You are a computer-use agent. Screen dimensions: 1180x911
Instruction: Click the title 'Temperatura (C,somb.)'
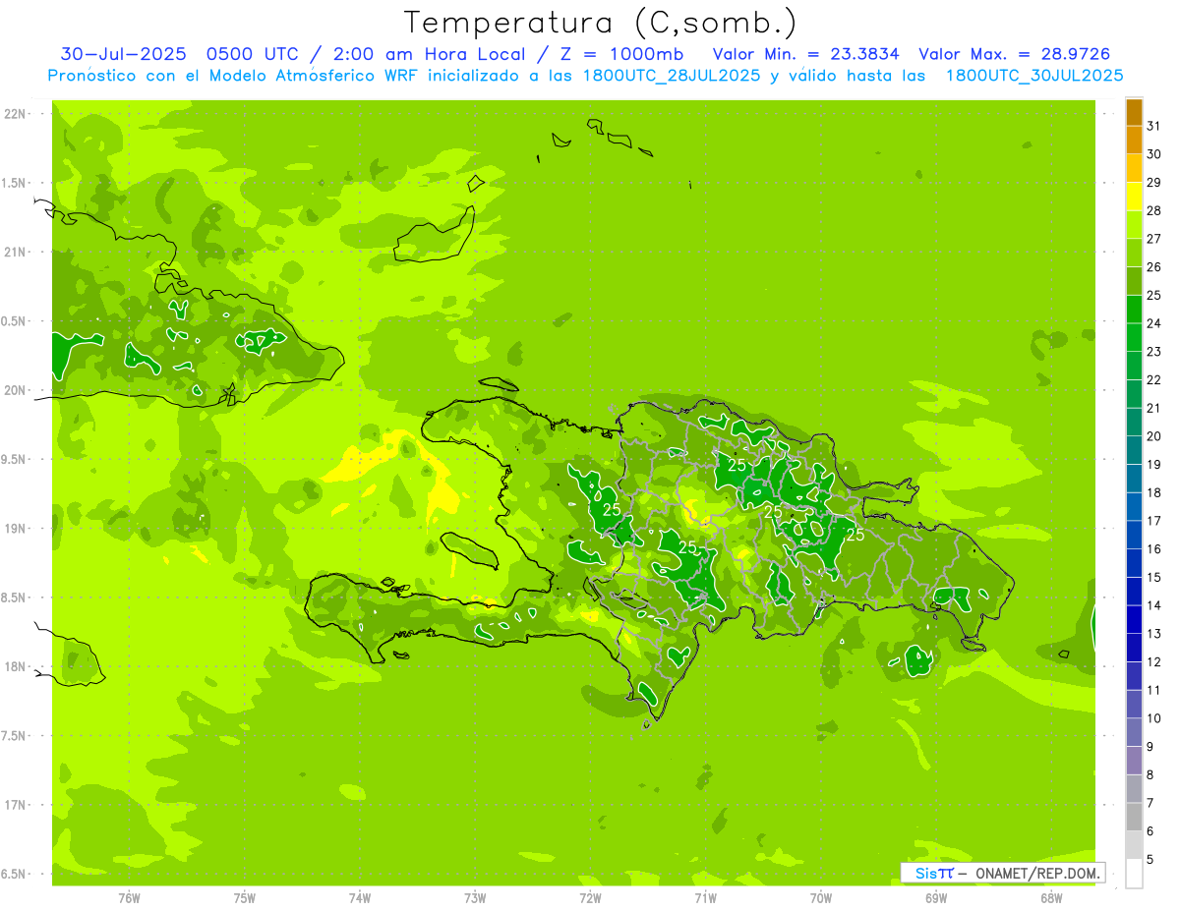pos(602,24)
